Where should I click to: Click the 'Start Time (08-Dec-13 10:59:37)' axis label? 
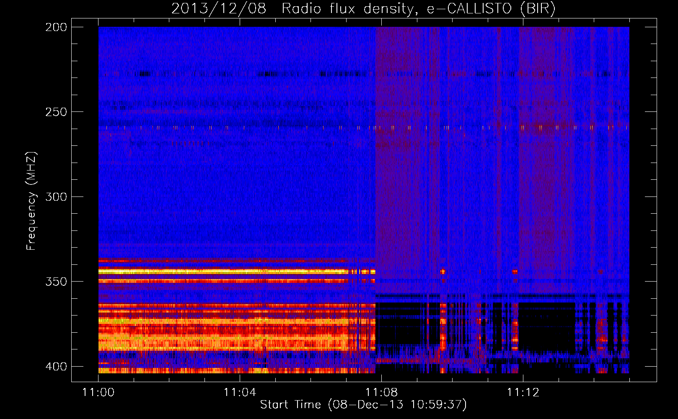(363, 405)
